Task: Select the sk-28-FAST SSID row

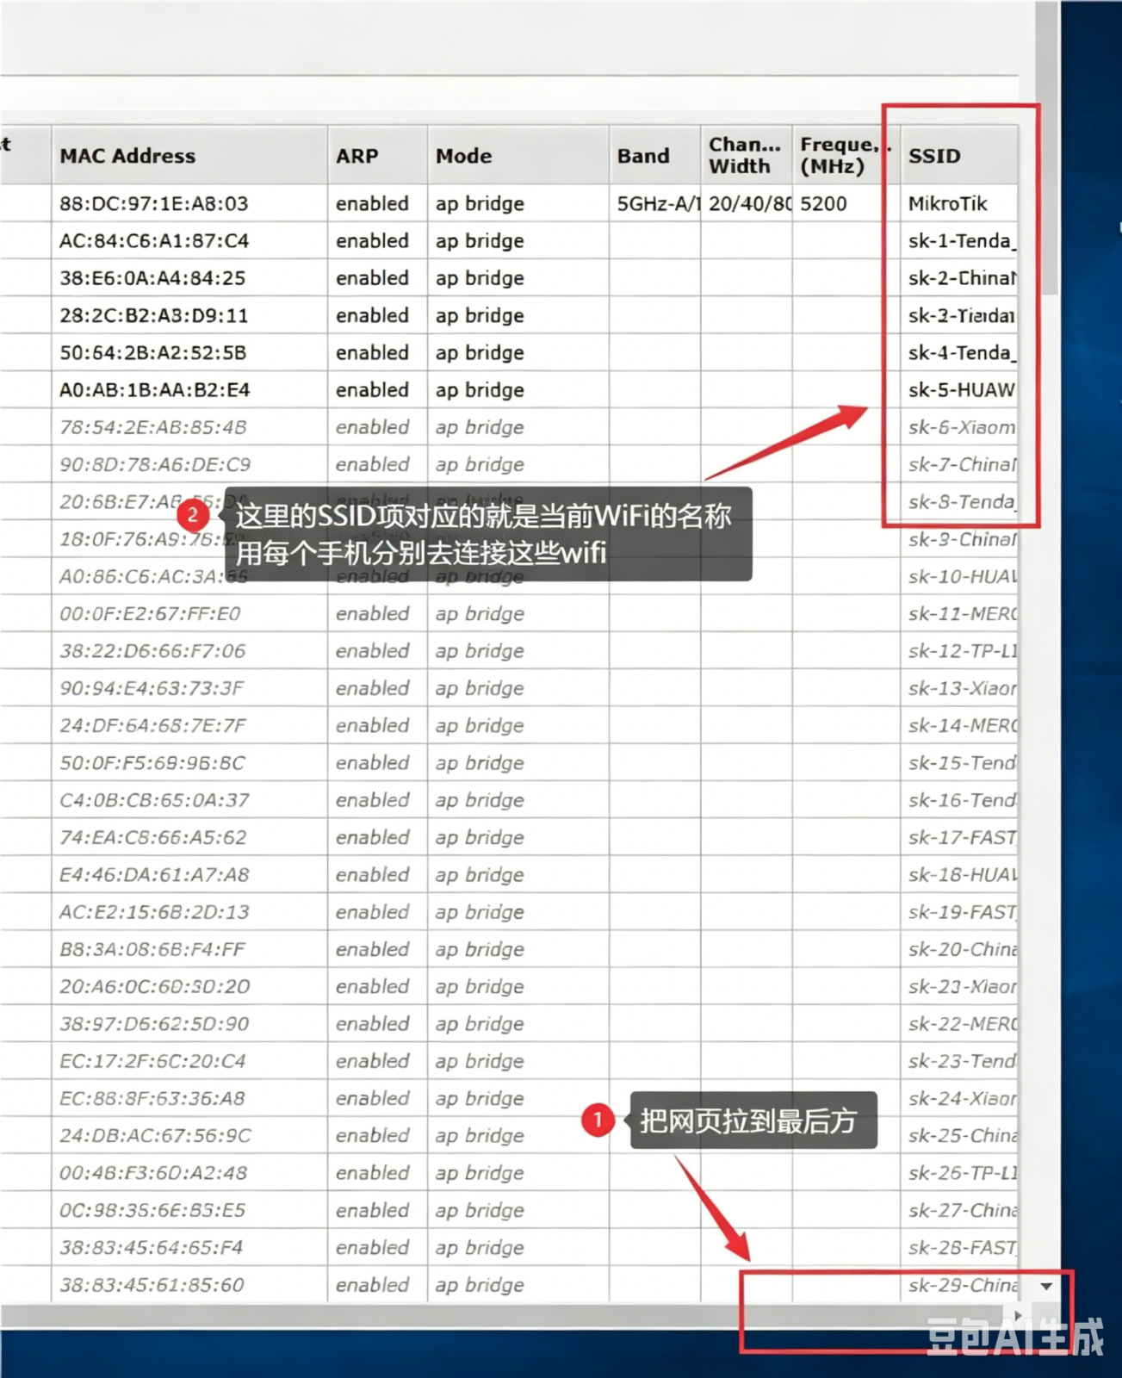Action: pos(962,1249)
